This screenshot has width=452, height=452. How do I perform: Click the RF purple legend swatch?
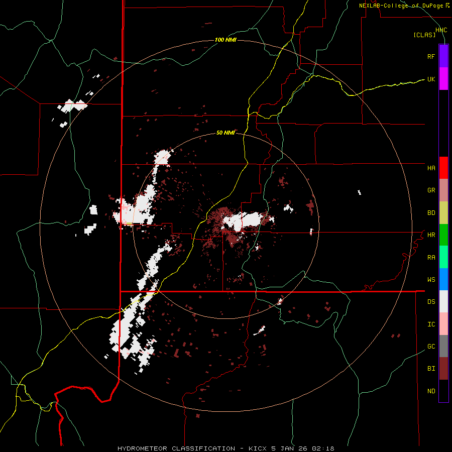click(x=443, y=56)
